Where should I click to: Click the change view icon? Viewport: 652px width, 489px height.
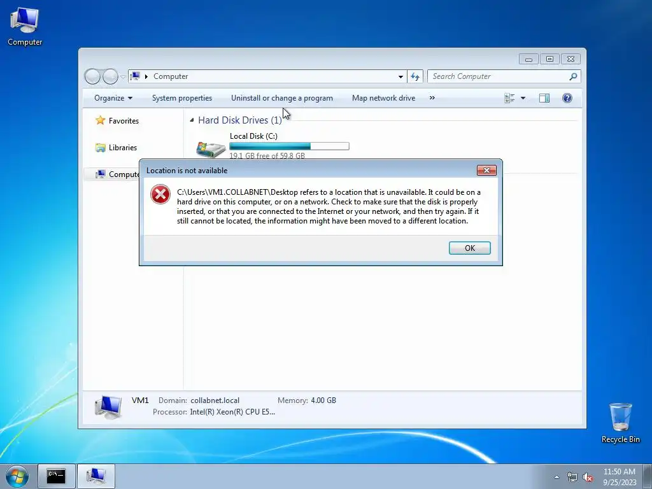(509, 98)
